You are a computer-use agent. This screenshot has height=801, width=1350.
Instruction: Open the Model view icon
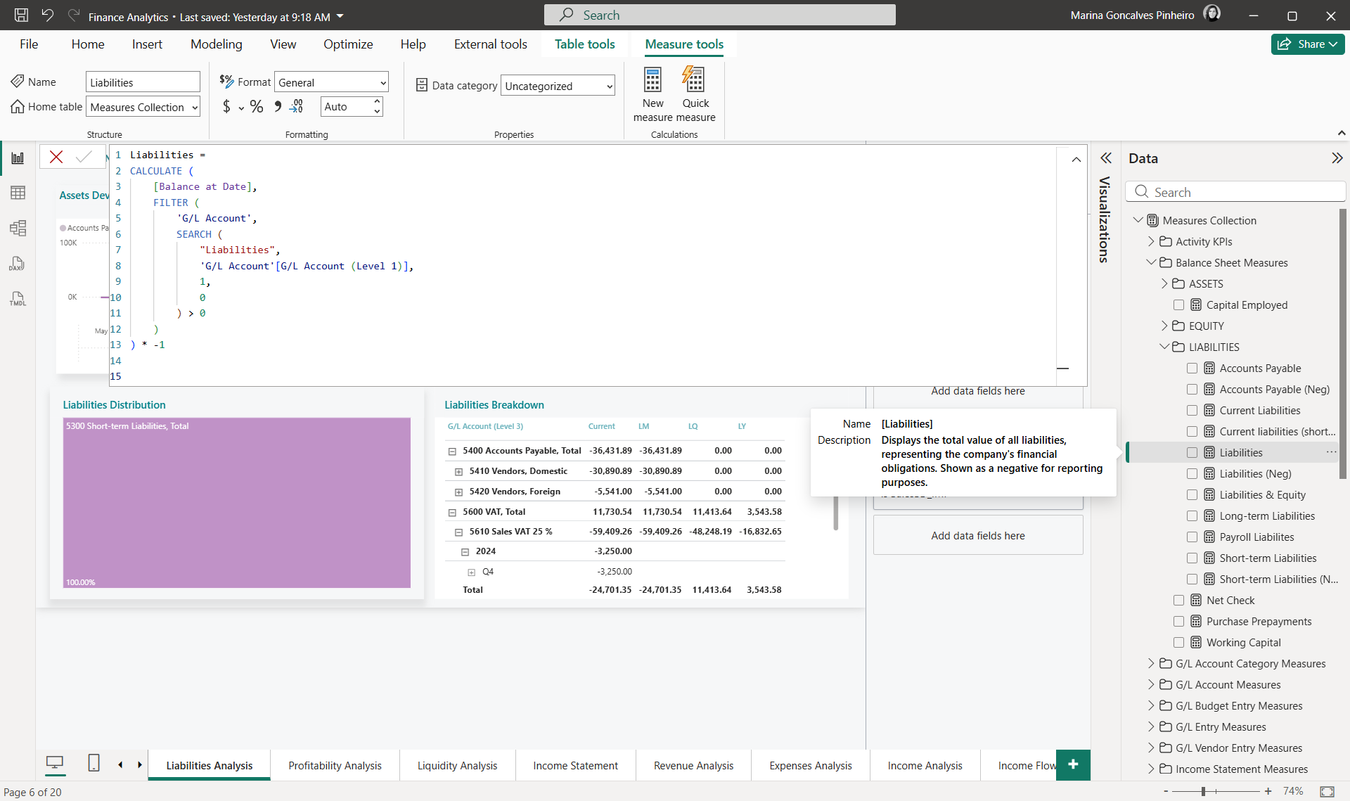coord(18,228)
